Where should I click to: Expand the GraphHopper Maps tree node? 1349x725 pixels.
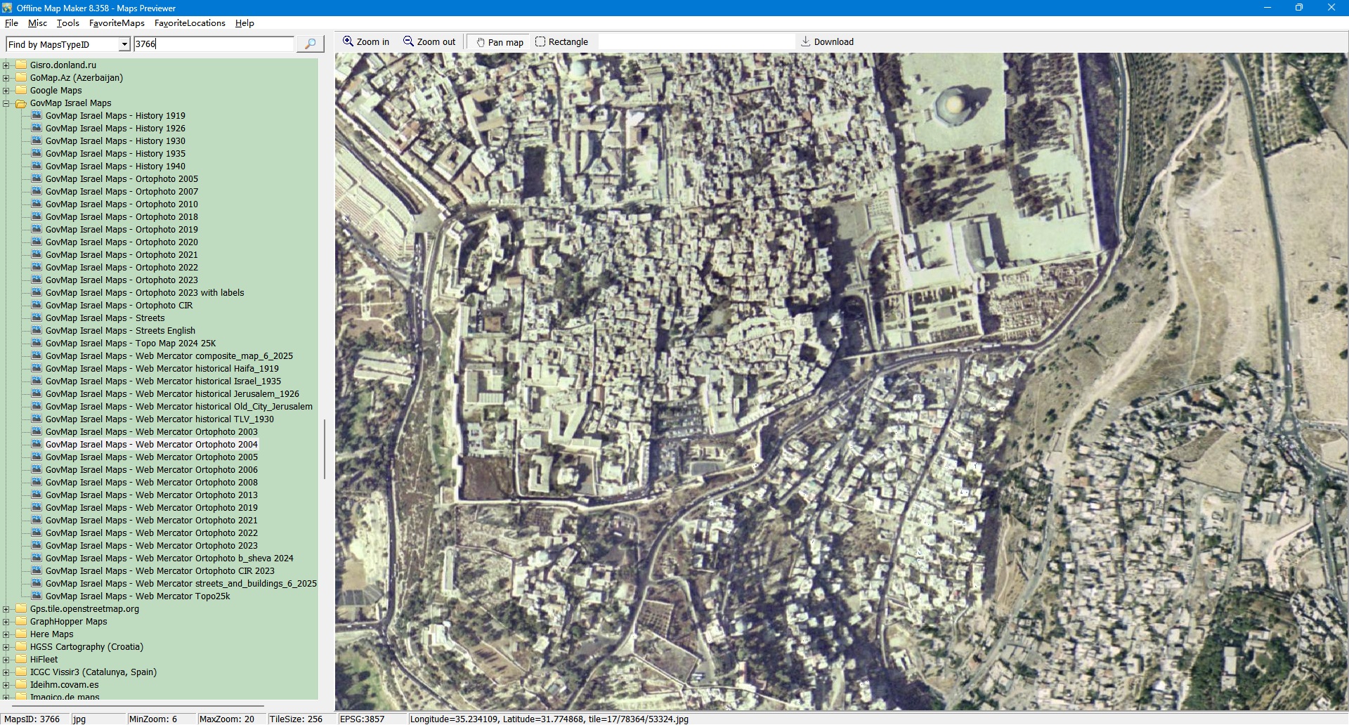tap(6, 622)
